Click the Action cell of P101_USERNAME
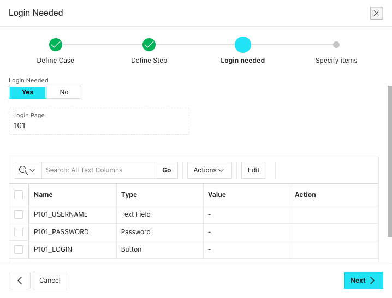 pyautogui.click(x=334, y=214)
